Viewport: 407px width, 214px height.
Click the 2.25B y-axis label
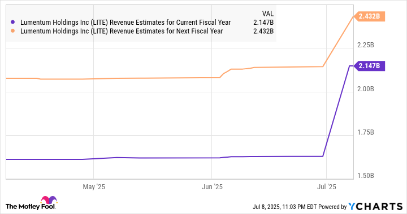[x=366, y=45]
